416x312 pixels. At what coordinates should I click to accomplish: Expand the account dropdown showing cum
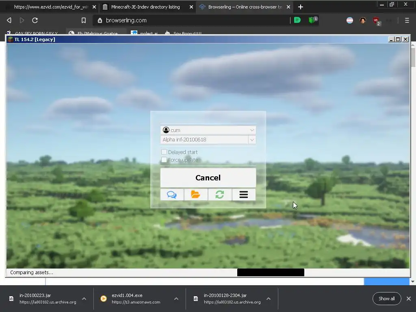tap(252, 130)
